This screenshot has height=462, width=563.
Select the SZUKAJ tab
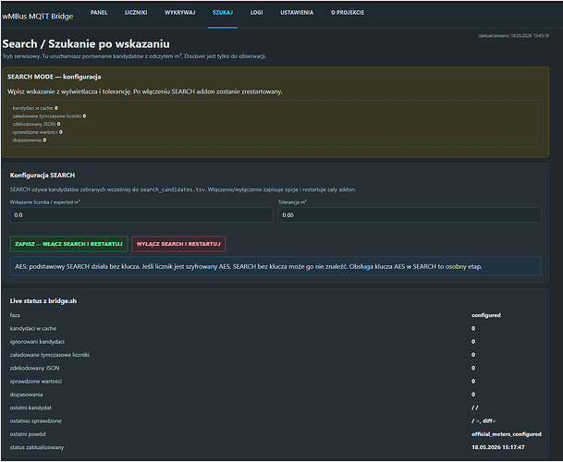coord(223,13)
